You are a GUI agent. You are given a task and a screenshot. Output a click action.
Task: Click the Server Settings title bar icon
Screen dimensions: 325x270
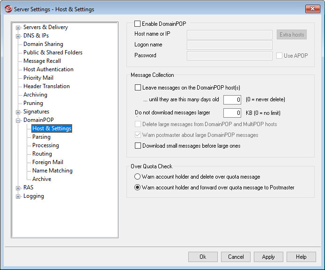[8, 9]
